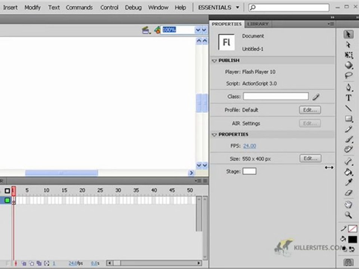Viewport: 359px width, 269px height.
Task: Toggle Edit Multiple Frames
Action: (39, 263)
